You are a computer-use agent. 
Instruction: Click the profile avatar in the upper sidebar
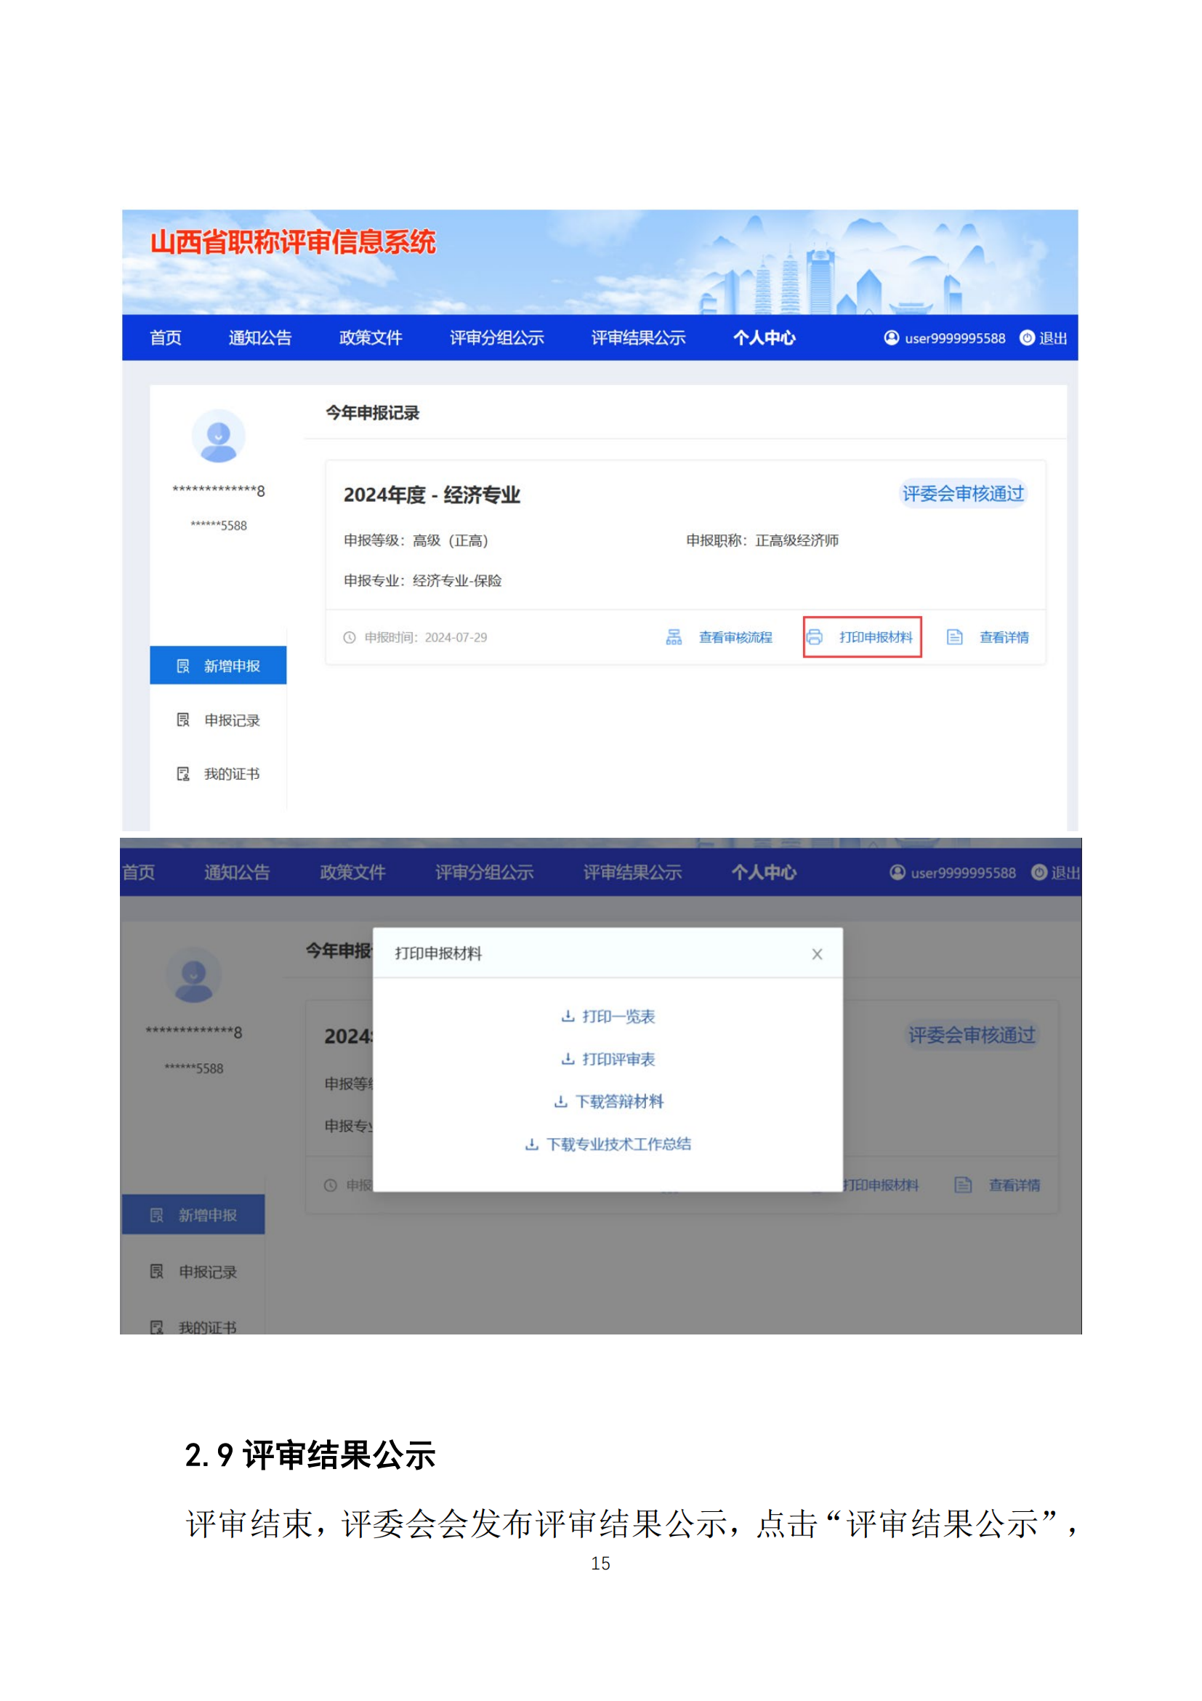tap(218, 436)
